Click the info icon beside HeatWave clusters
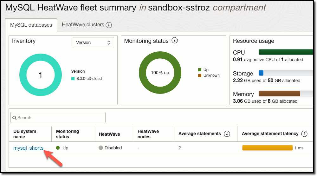The image size is (317, 176). click(109, 25)
